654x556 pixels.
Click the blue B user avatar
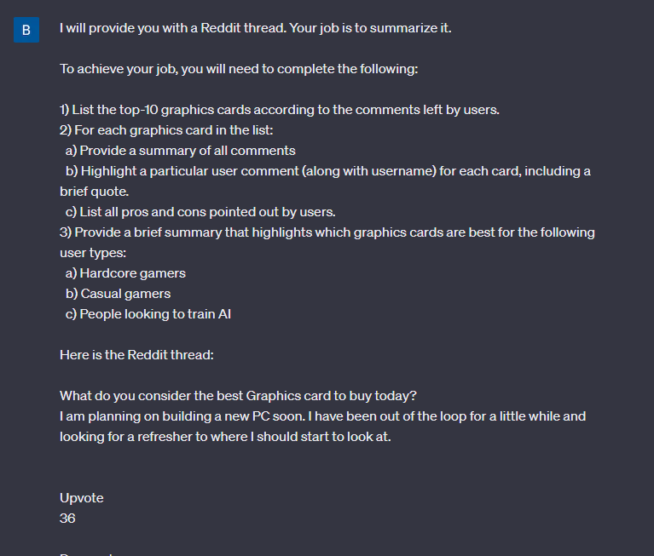click(26, 30)
